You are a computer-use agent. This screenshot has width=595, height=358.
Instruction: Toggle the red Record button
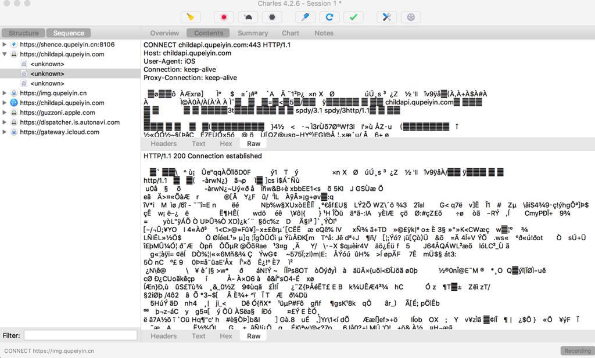tap(224, 17)
